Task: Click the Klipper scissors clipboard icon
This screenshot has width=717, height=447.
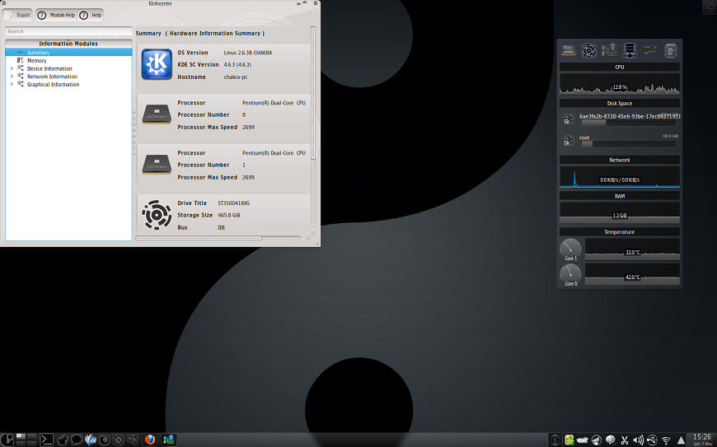Action: (x=625, y=440)
